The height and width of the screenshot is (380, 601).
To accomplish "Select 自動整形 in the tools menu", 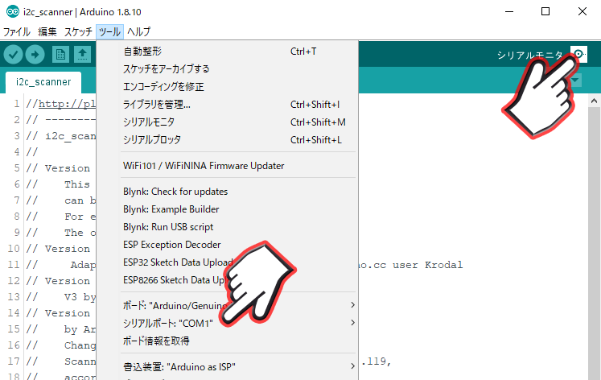I will 227,52.
